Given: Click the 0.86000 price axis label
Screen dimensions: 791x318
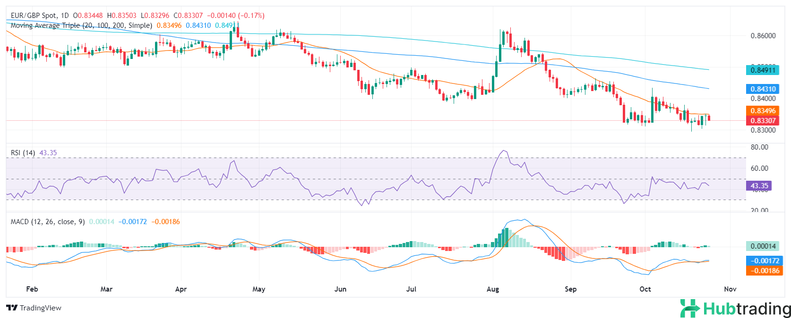Looking at the screenshot, I should click(763, 36).
